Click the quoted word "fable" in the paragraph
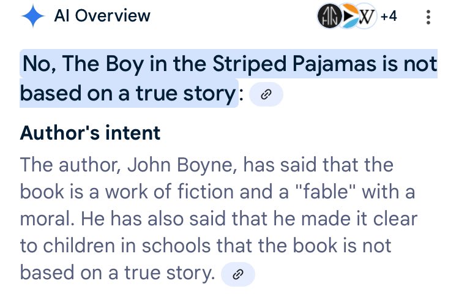This screenshot has height=297, width=459. click(327, 192)
